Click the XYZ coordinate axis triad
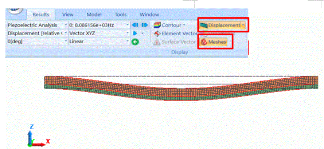This screenshot has width=324, height=149. [x=35, y=137]
